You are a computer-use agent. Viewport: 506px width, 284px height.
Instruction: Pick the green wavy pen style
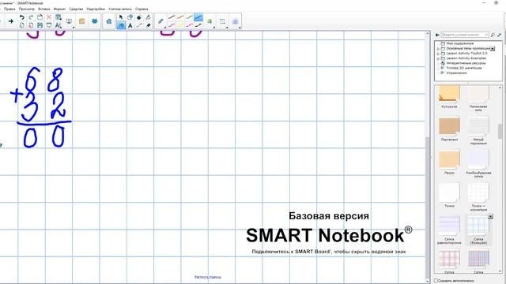pos(190,17)
